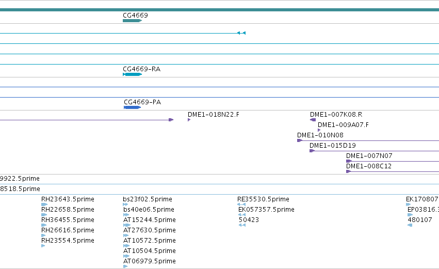The width and height of the screenshot is (439, 269).
Task: Select the CG4669 gene glyph
Action: (133, 21)
